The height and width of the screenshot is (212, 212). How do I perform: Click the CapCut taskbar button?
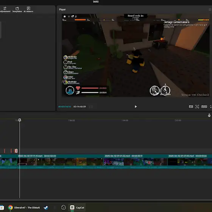point(77,207)
